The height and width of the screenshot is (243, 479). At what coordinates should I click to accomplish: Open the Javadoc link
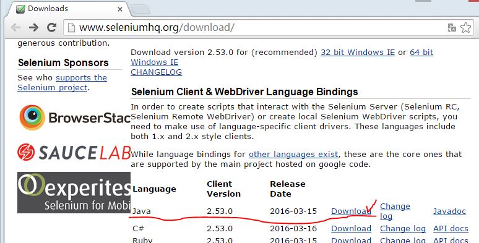(x=449, y=211)
